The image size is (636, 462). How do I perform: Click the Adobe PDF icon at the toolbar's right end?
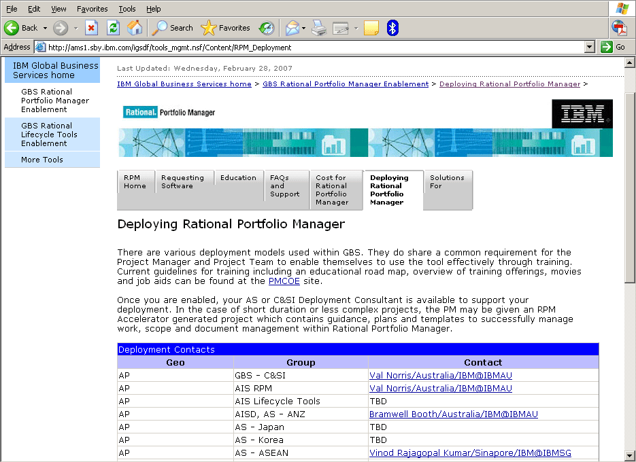[x=620, y=28]
